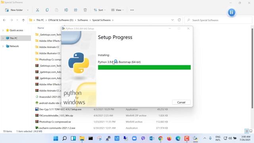Click the Share icon in Explorer toolbar
Image resolution: width=254 pixels, height=143 pixels.
(76, 10)
